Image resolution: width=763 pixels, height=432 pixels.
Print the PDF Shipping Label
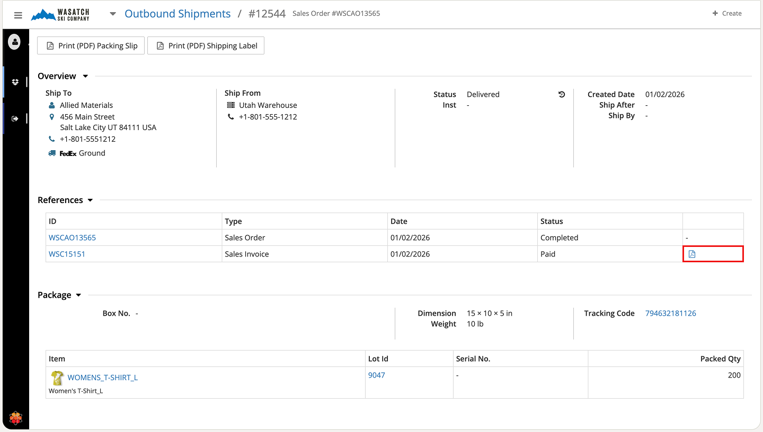tap(206, 46)
